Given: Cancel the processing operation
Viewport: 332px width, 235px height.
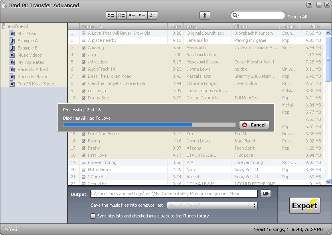Looking at the screenshot, I should 254,125.
